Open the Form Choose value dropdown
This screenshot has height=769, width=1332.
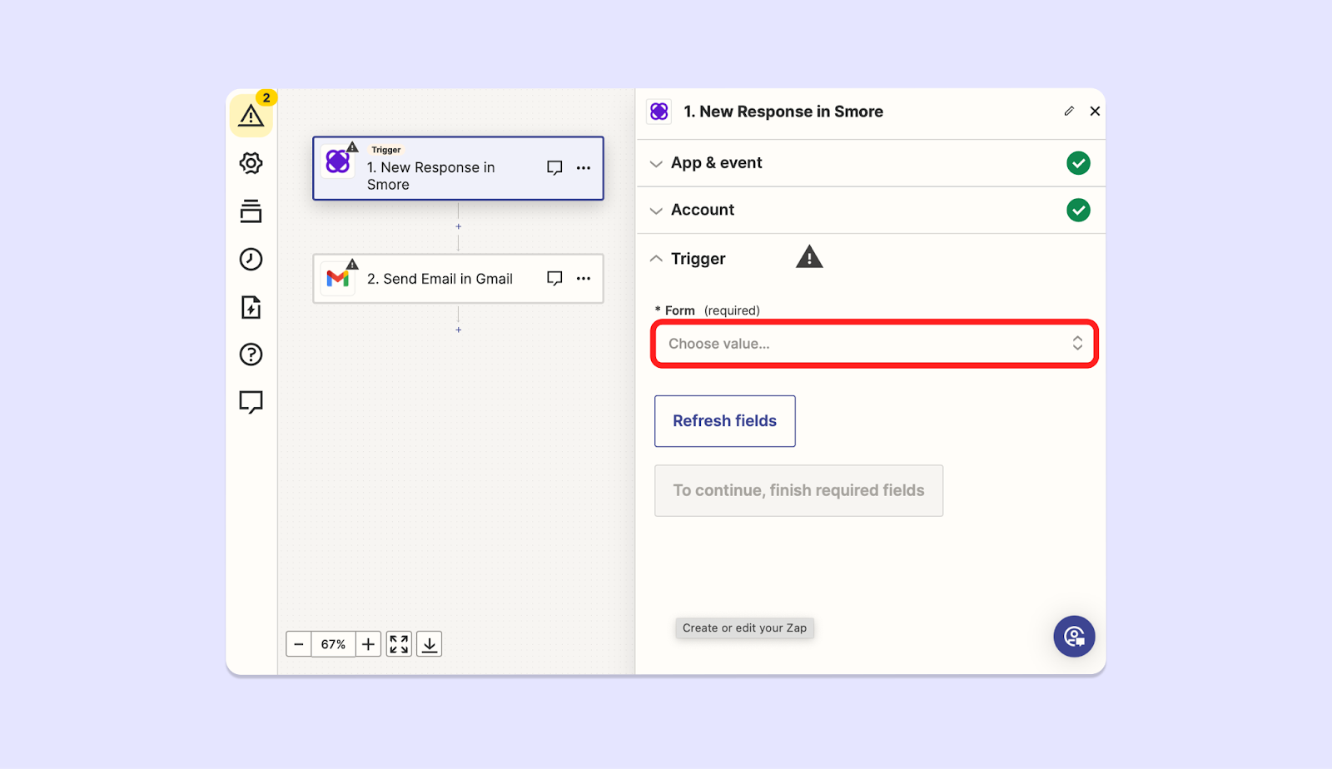(874, 344)
